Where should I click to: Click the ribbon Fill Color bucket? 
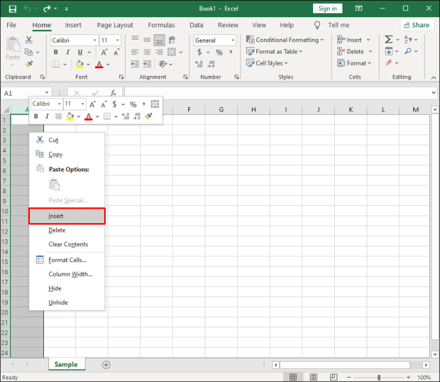pos(80,64)
